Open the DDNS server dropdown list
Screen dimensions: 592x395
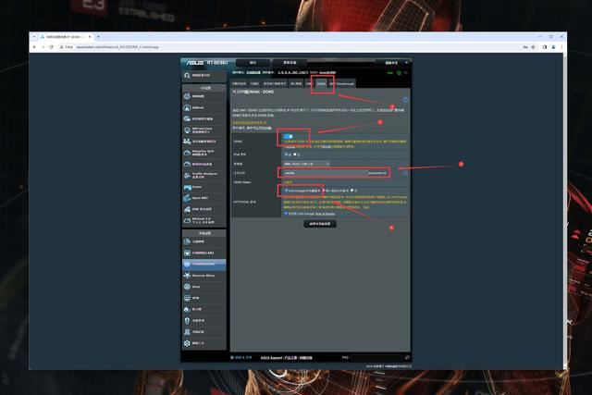(x=305, y=163)
